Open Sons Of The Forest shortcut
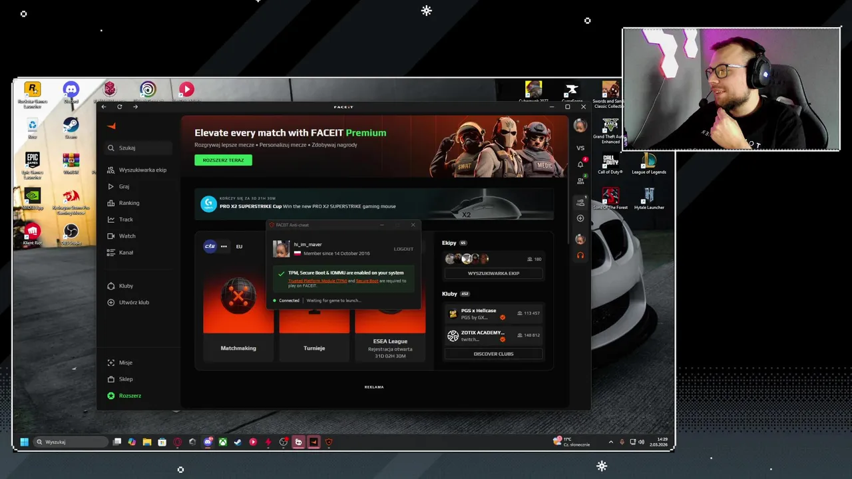852x479 pixels. [x=610, y=199]
